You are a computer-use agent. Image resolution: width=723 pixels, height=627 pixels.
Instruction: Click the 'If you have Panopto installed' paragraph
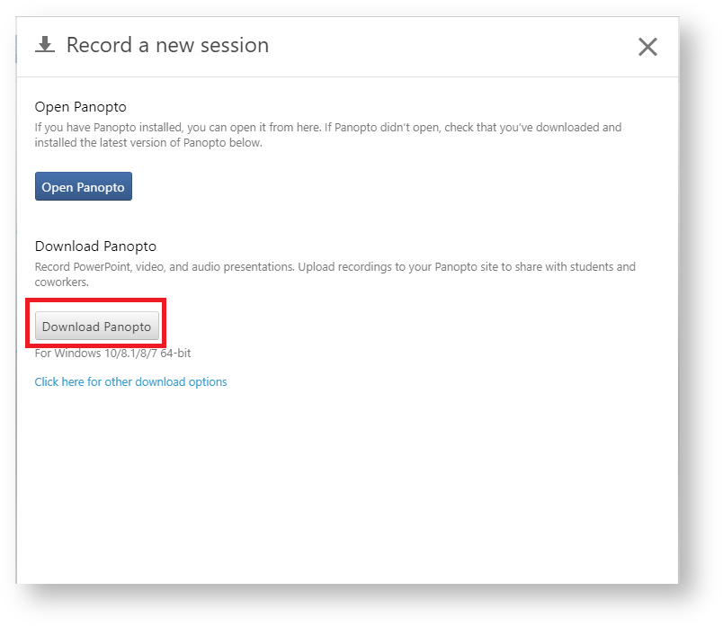point(328,135)
